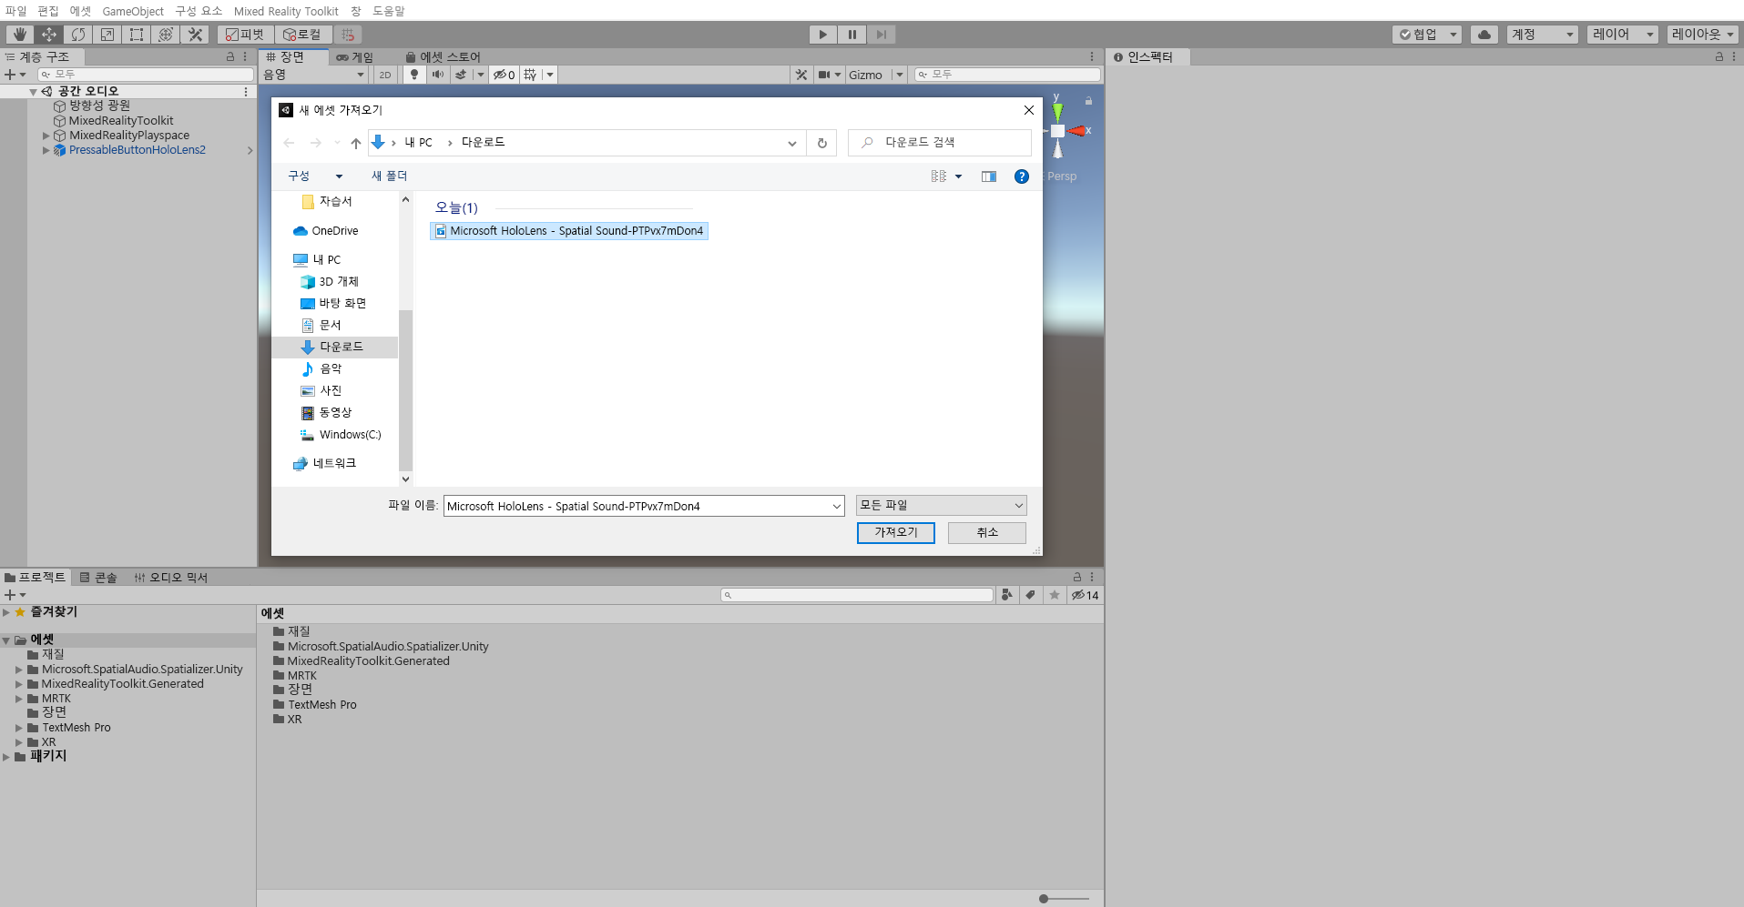
Task: Select the Rotate tool
Action: click(x=78, y=35)
